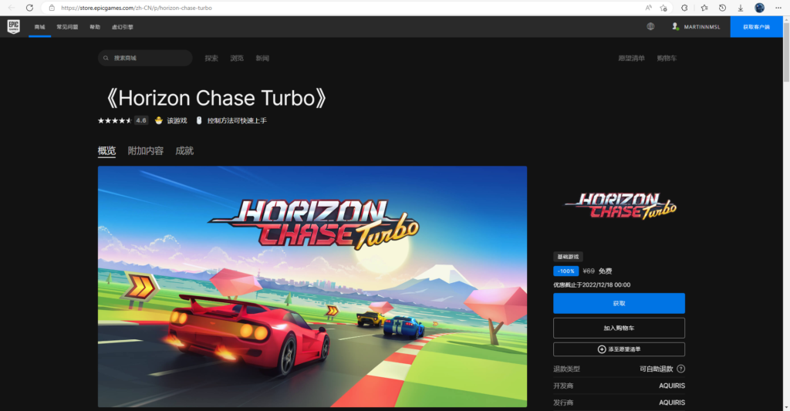Click the -100% discount badge
This screenshot has height=411, width=790.
pyautogui.click(x=565, y=271)
